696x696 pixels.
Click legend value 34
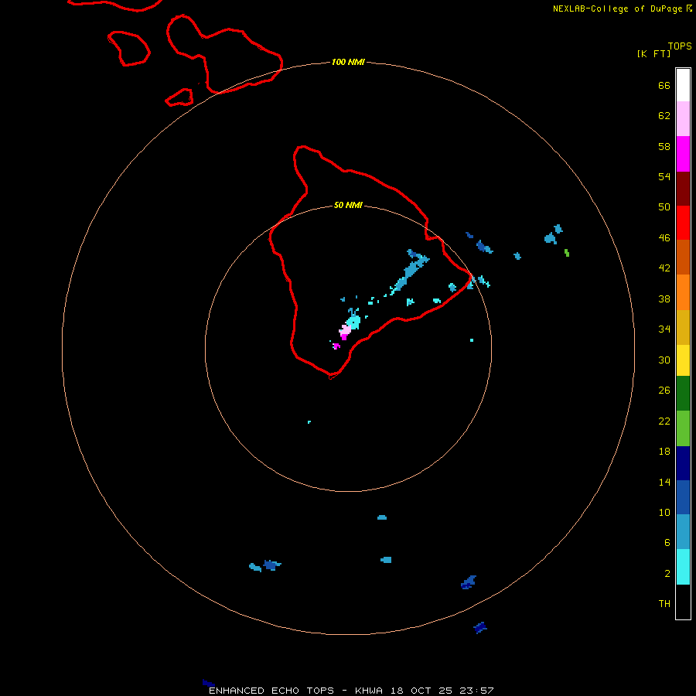[x=664, y=329]
